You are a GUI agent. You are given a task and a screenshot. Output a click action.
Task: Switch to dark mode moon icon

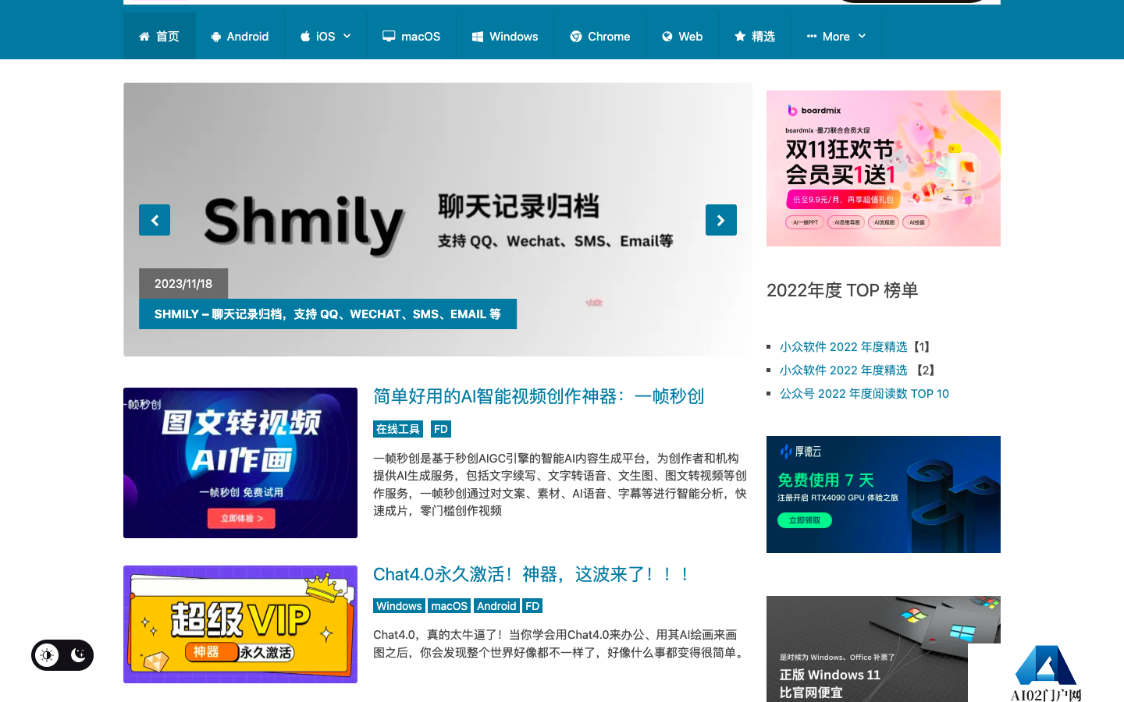point(78,655)
